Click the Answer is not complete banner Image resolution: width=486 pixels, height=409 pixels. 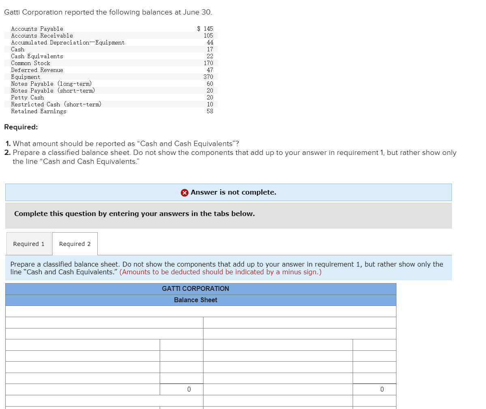tap(229, 193)
